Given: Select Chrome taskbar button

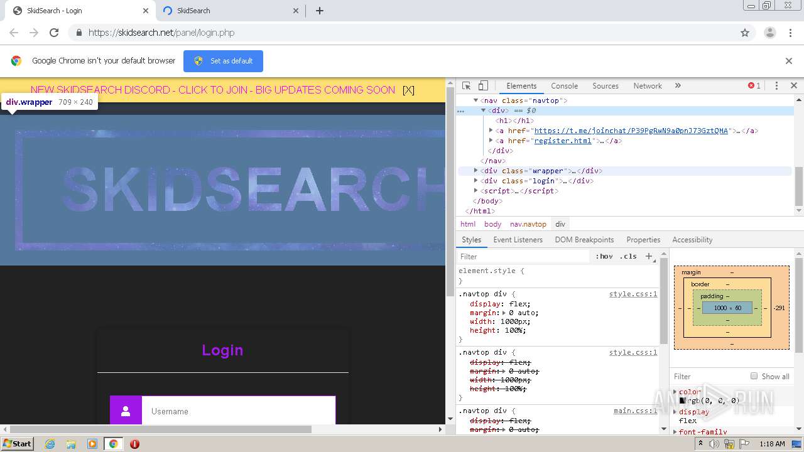Looking at the screenshot, I should point(113,444).
